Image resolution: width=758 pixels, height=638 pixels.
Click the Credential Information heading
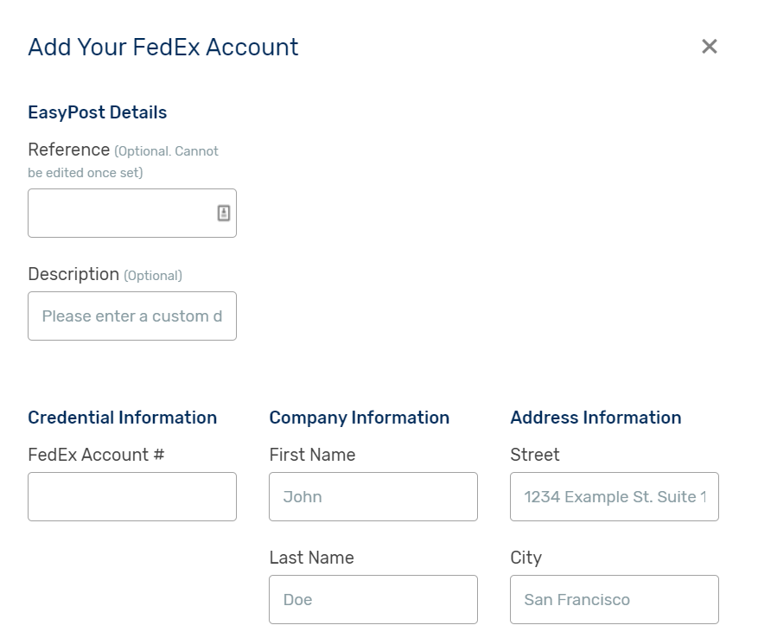click(123, 418)
